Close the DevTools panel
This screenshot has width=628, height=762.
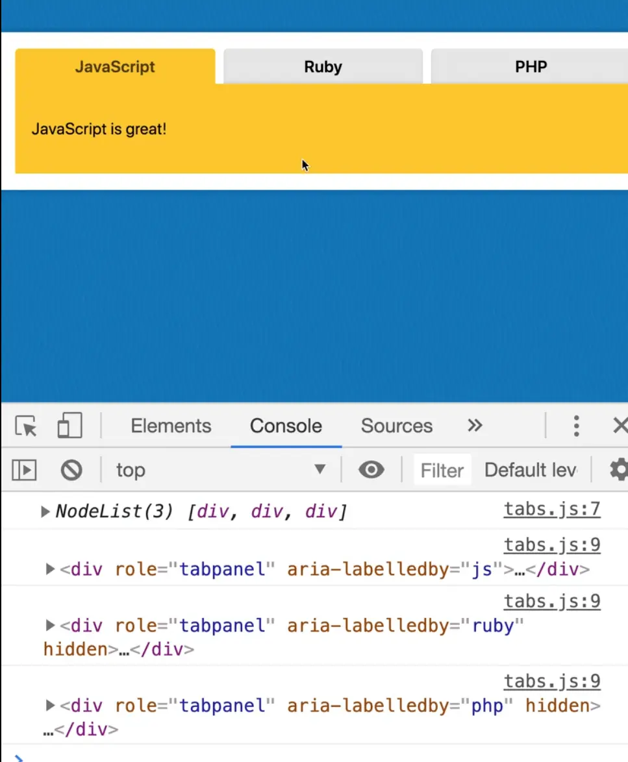tap(620, 426)
